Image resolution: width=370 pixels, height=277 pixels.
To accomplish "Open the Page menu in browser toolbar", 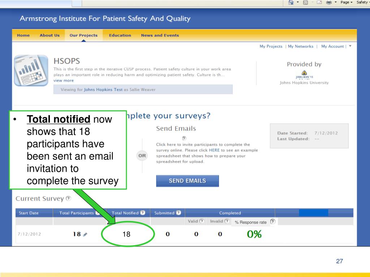I will click(346, 3).
